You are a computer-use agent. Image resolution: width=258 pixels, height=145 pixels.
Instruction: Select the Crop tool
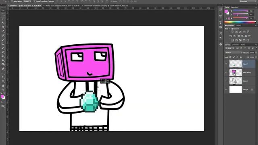3,27
